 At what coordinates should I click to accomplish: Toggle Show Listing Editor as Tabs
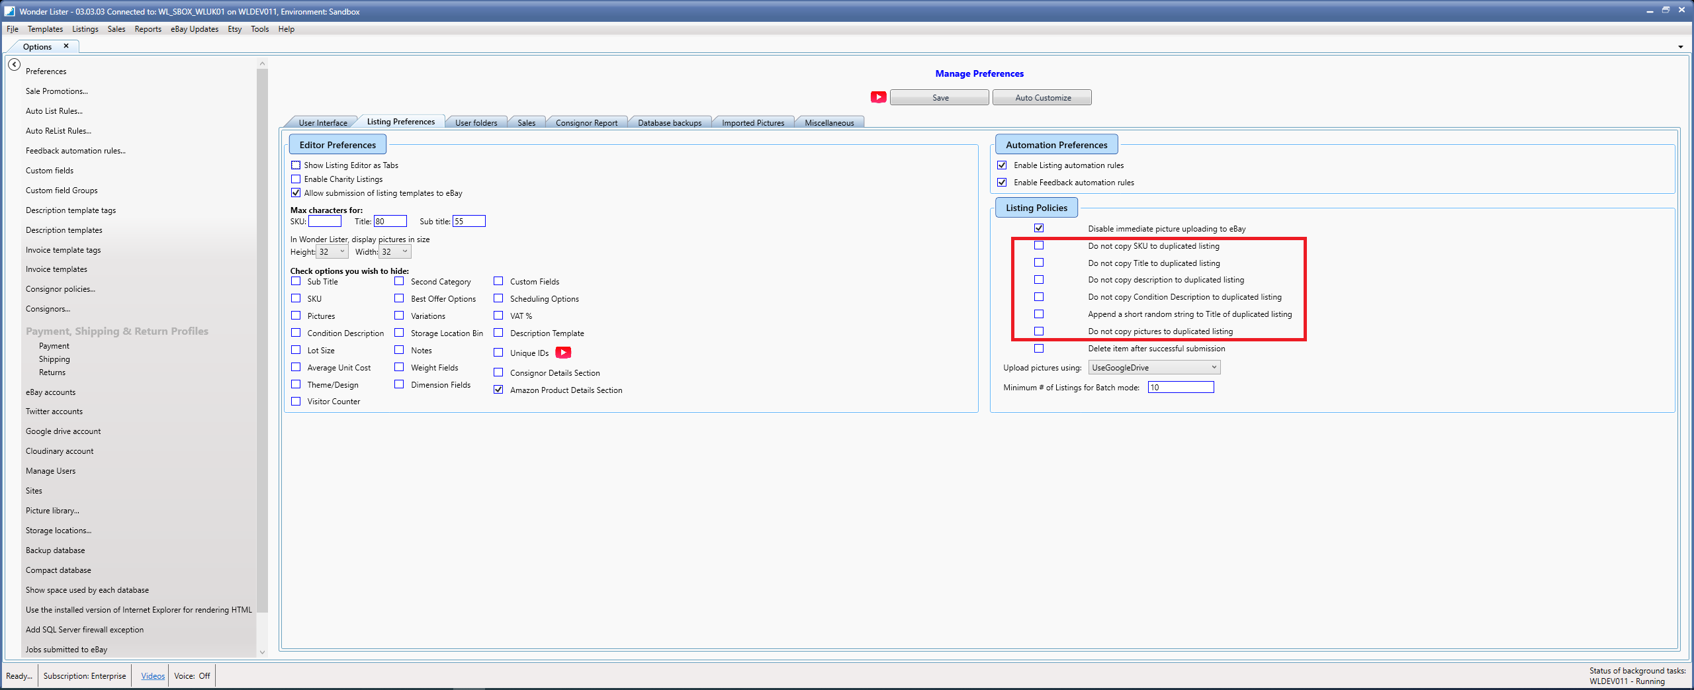[296, 165]
